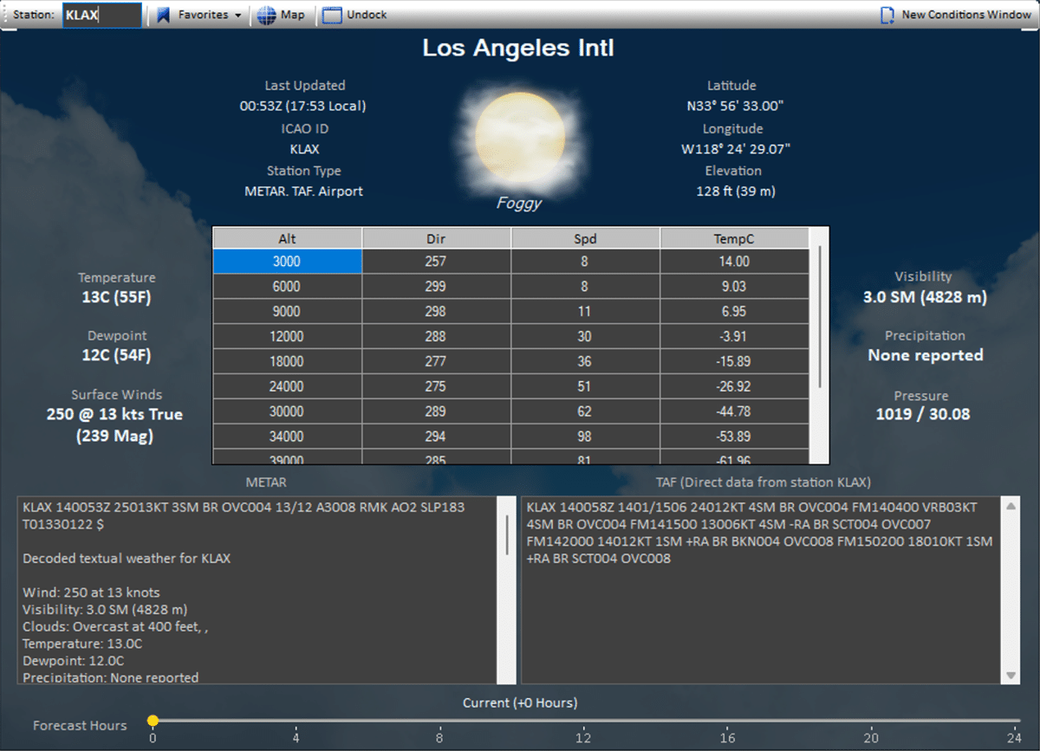The width and height of the screenshot is (1040, 751).
Task: Click the Favorites bookmark icon
Action: point(163,15)
